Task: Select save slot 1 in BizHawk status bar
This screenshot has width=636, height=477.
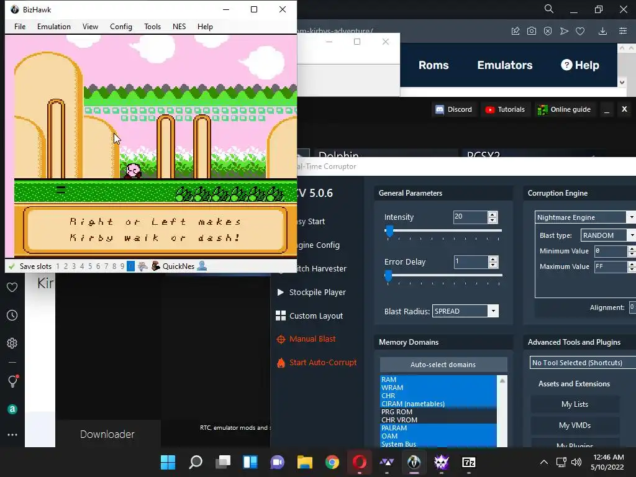Action: (x=58, y=266)
